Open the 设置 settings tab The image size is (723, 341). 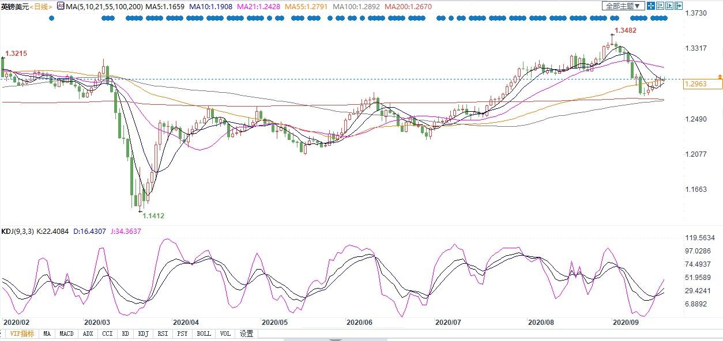coord(247,334)
